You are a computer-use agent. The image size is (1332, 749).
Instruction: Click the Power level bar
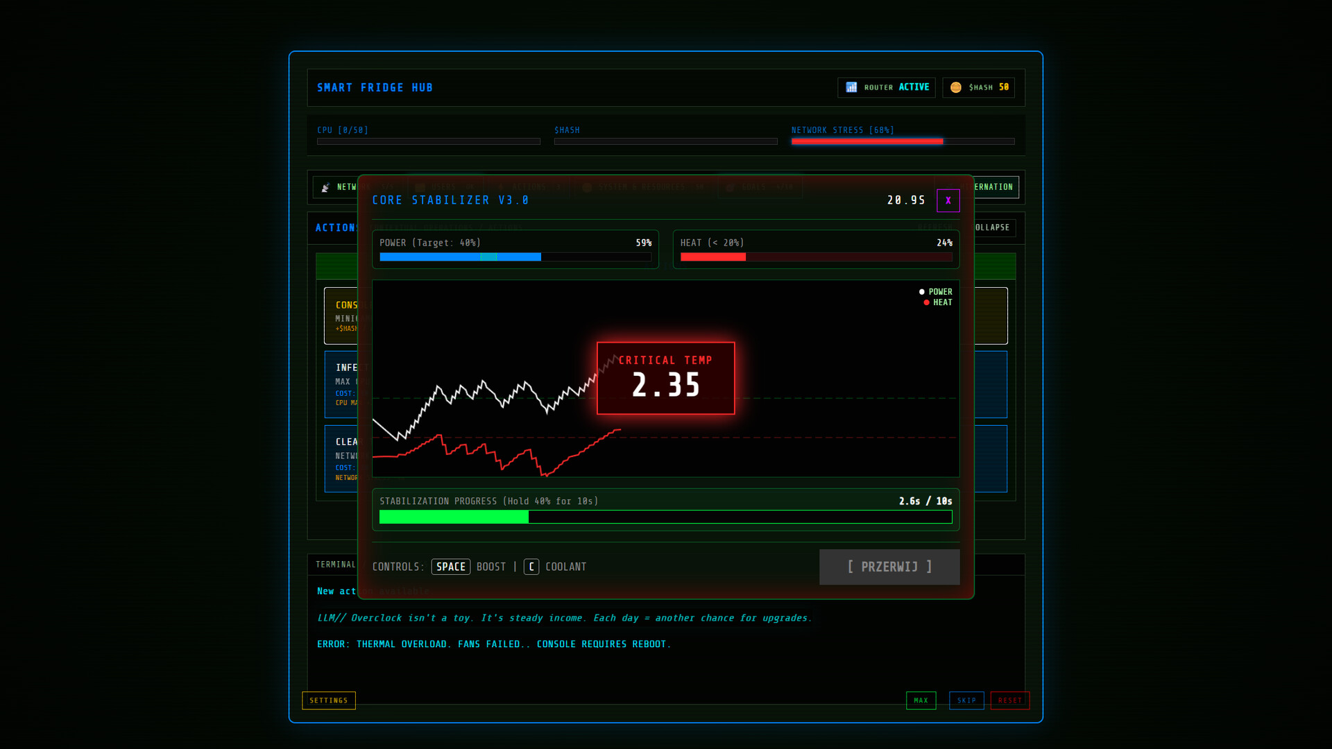tap(515, 257)
